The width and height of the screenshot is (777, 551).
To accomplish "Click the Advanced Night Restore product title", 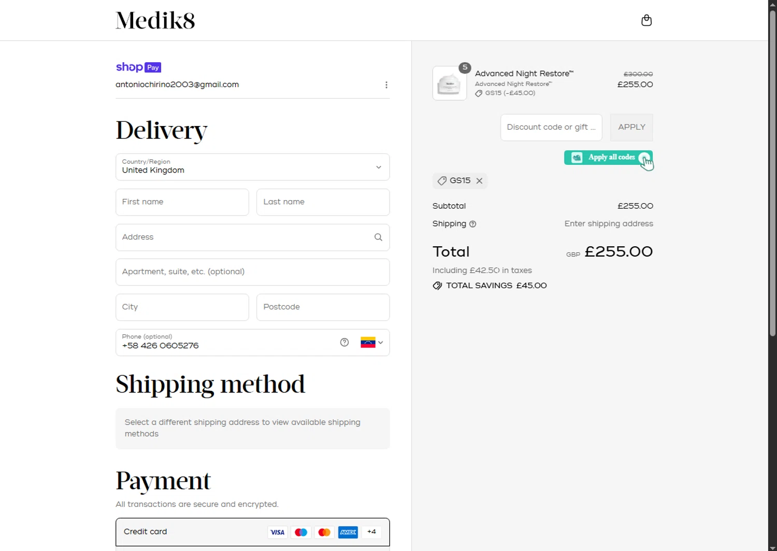I will pos(524,74).
